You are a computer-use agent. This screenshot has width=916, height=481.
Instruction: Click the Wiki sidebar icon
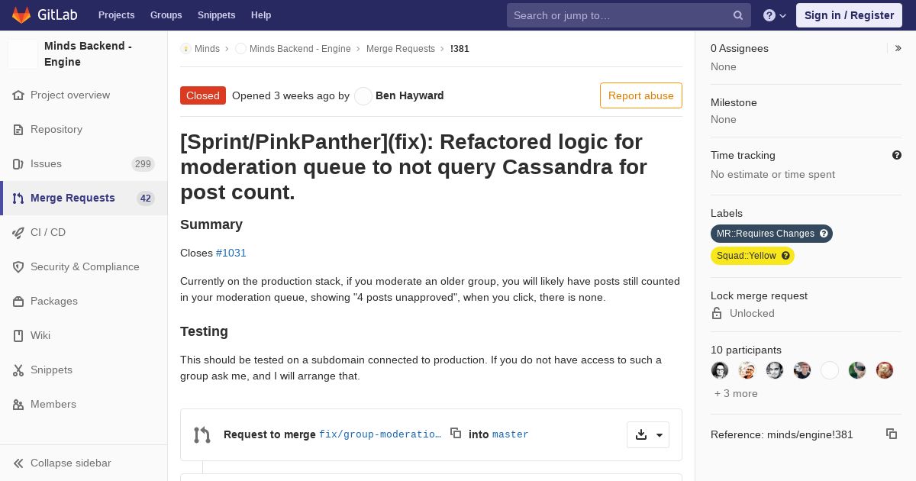pyautogui.click(x=18, y=335)
